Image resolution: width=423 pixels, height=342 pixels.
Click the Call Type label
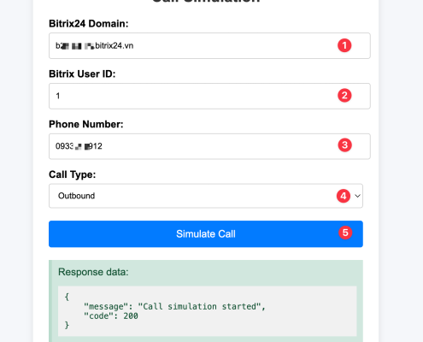pos(72,174)
